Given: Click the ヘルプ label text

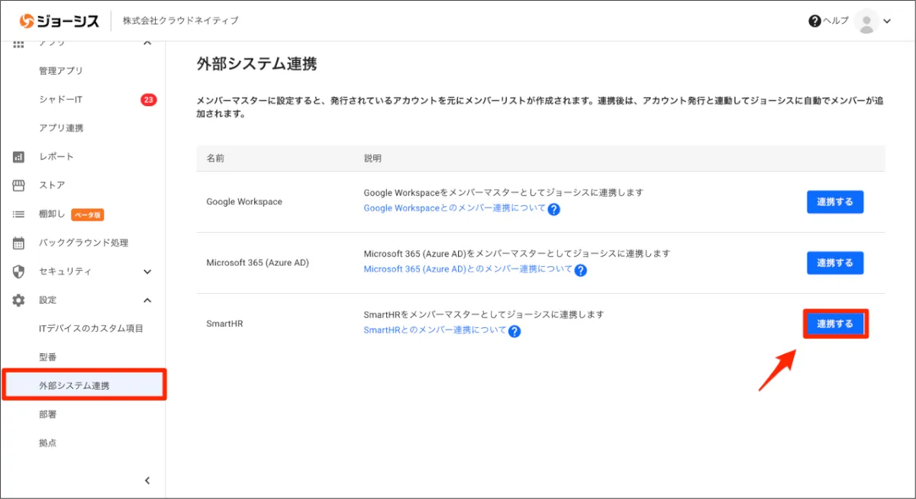Looking at the screenshot, I should coord(835,21).
